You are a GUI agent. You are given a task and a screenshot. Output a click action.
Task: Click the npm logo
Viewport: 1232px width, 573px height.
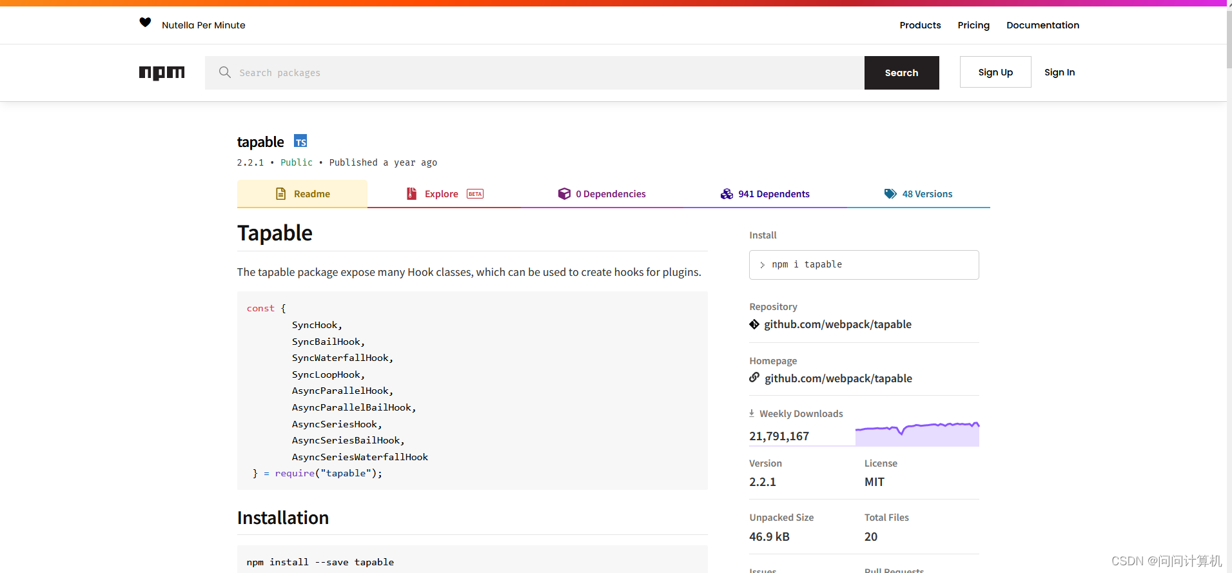[x=162, y=73]
